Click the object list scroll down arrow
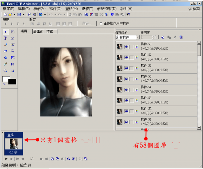 coord(199,128)
